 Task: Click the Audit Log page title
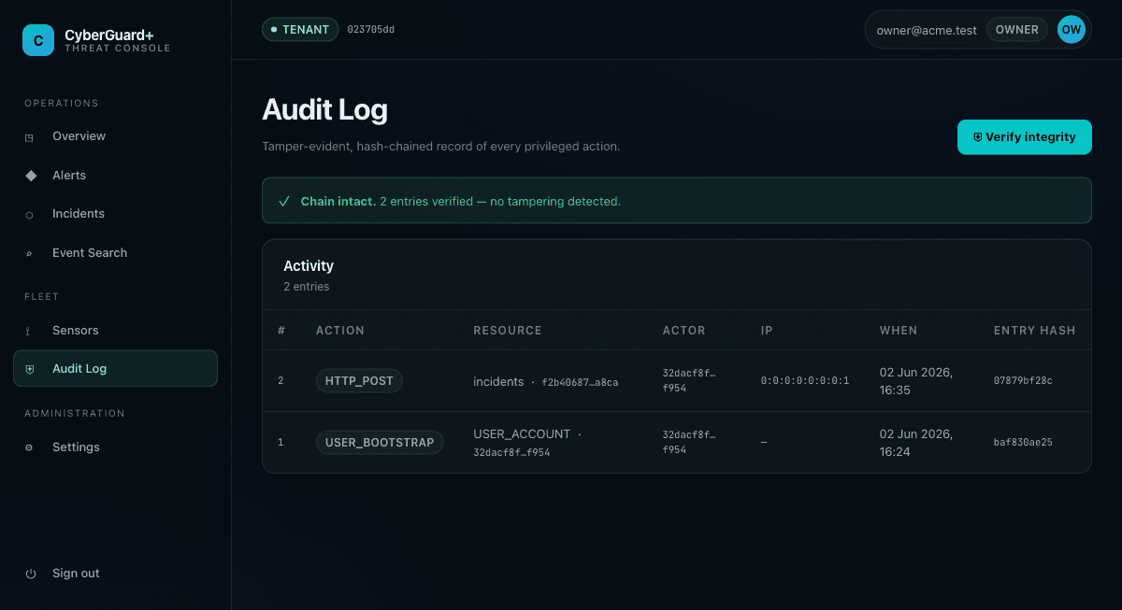324,109
